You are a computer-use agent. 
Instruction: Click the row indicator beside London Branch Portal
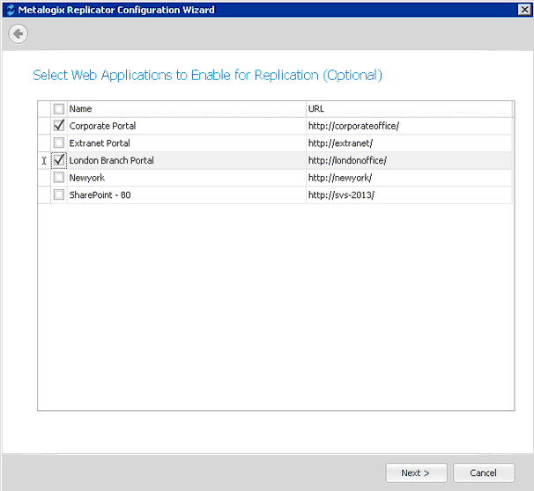(x=44, y=160)
